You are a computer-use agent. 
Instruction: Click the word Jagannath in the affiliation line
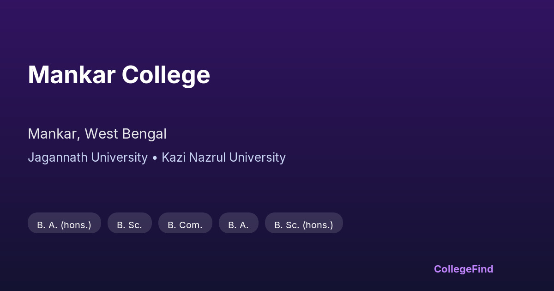(58, 158)
